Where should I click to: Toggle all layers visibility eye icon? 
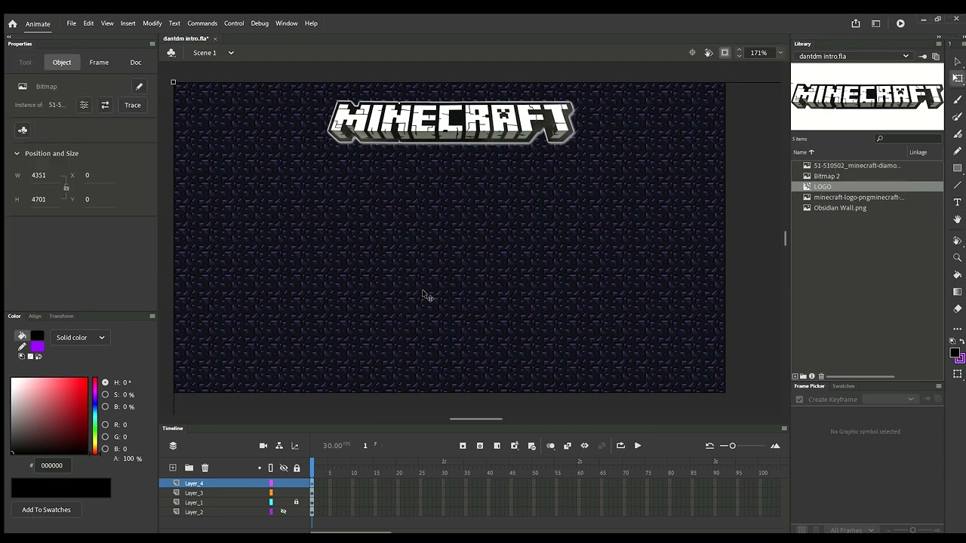(284, 468)
